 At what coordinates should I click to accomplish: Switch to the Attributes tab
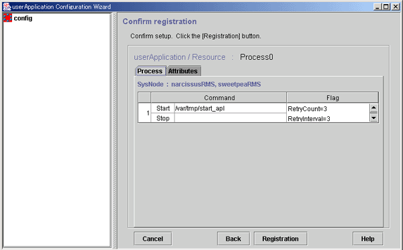tap(183, 71)
